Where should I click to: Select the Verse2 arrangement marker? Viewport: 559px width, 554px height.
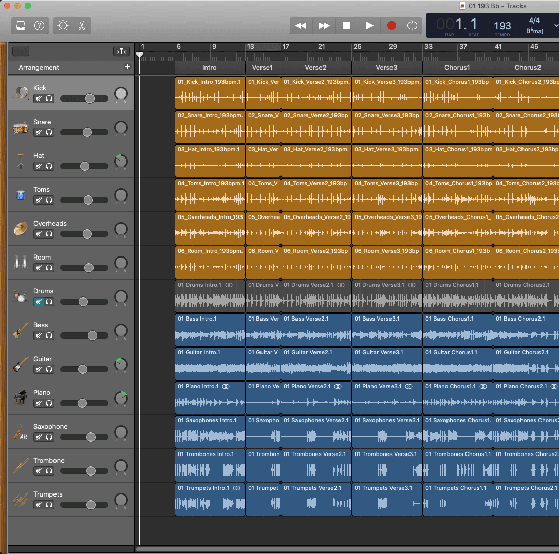[315, 67]
